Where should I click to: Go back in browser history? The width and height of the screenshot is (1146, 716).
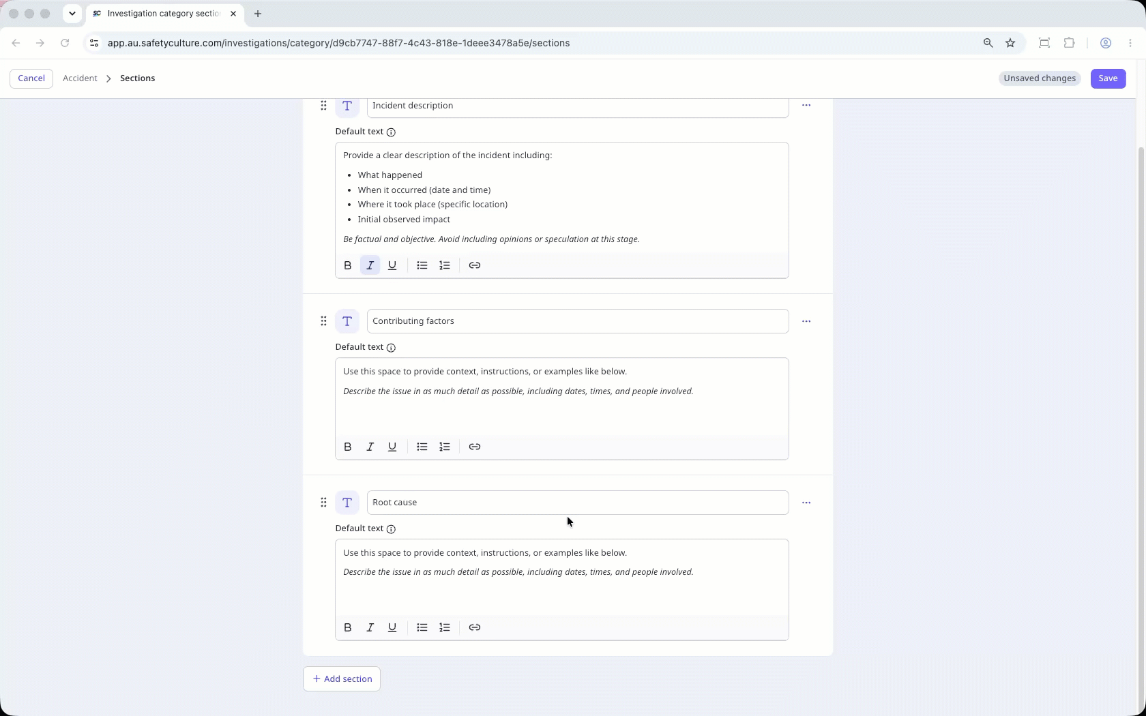coord(16,43)
